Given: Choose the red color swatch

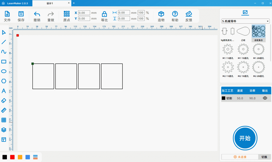Looking at the screenshot, I should [x=12, y=157].
